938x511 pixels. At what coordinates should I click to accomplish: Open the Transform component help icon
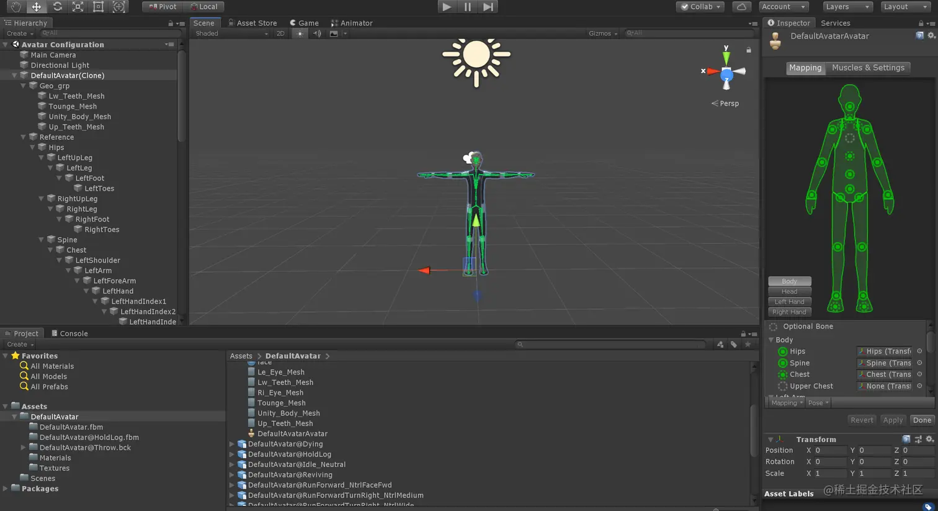[x=906, y=439]
